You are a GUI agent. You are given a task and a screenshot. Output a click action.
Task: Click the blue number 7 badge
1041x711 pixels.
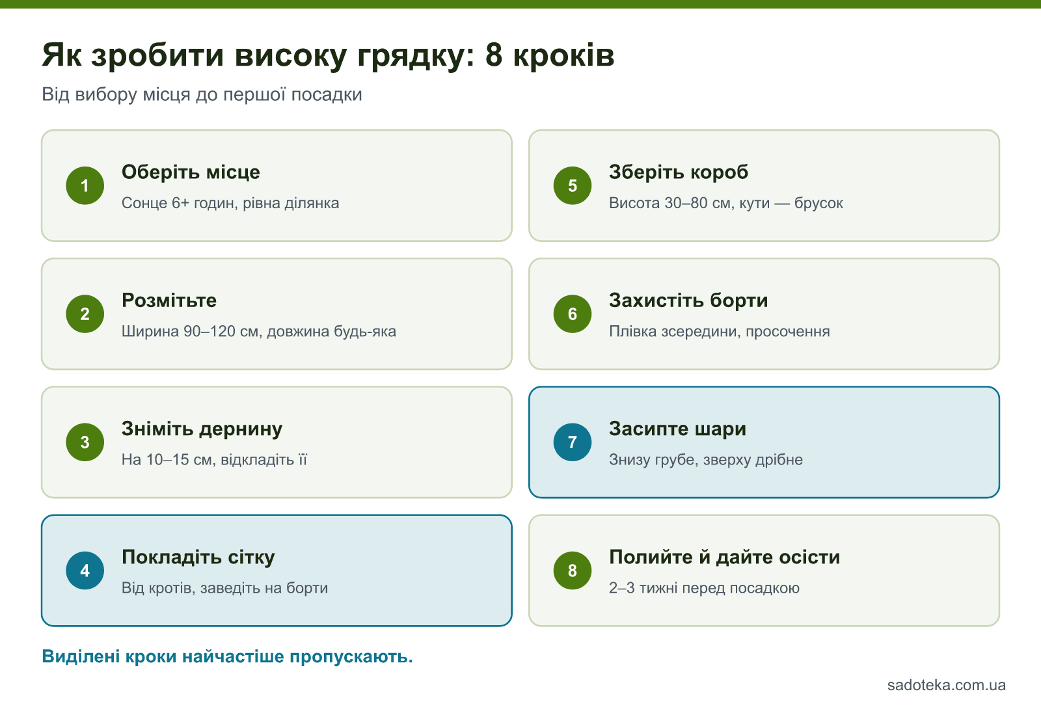pos(573,442)
